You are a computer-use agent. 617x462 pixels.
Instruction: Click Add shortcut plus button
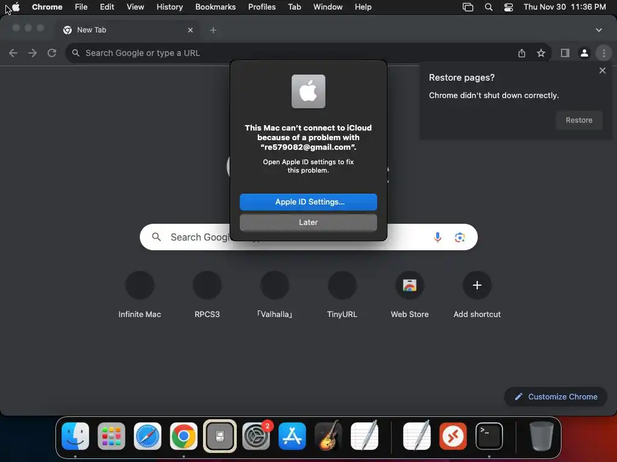(477, 285)
